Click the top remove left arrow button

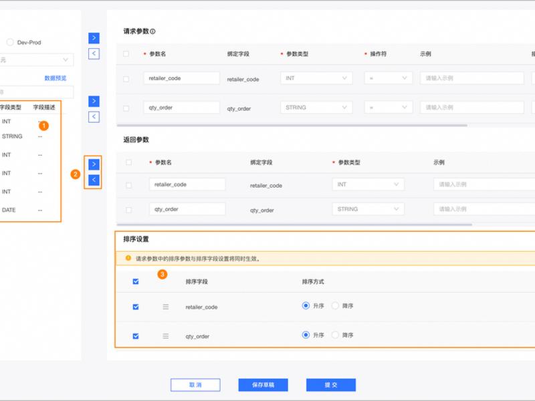click(x=94, y=53)
